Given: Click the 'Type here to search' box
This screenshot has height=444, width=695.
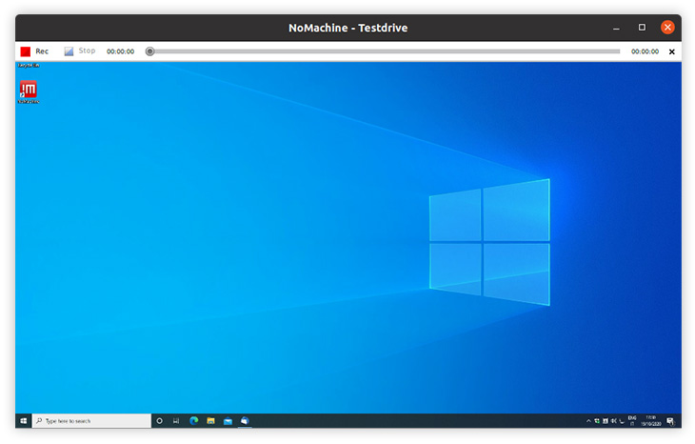Looking at the screenshot, I should (91, 420).
